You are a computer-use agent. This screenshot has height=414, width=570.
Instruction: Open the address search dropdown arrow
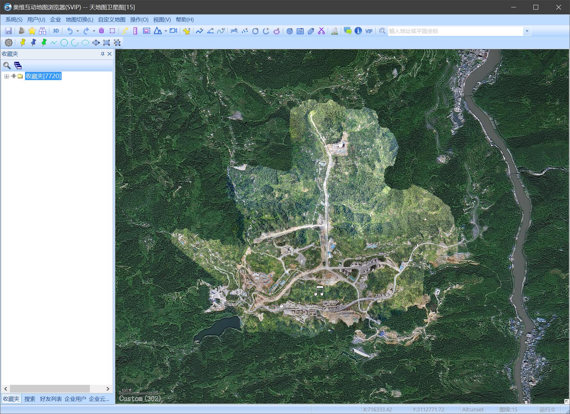pos(527,31)
